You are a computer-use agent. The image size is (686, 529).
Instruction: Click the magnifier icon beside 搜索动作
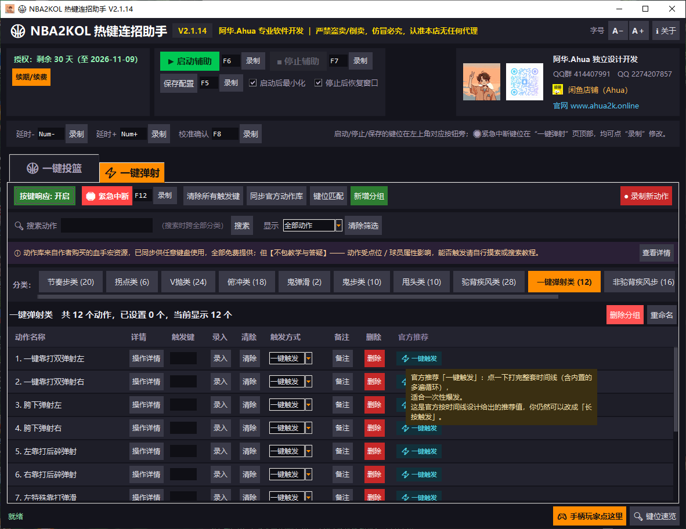point(19,226)
